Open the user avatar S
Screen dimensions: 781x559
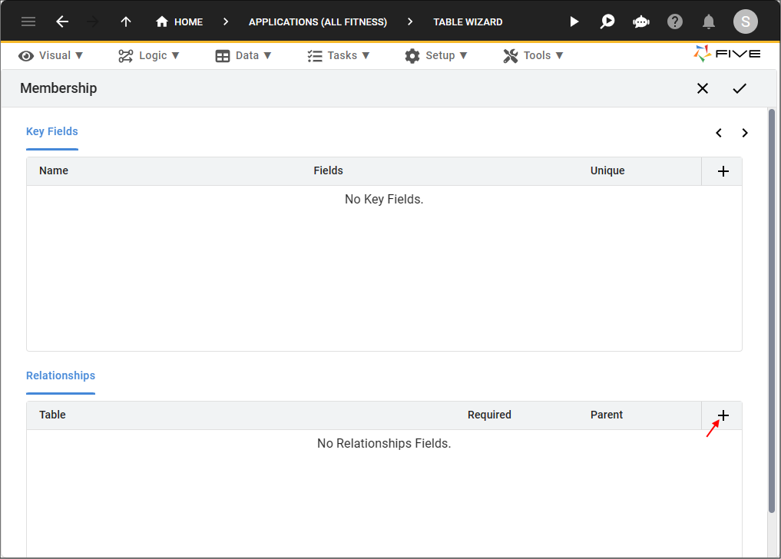tap(746, 21)
